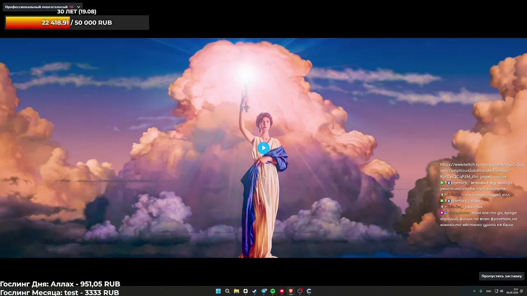
Task: Open Spotify from the taskbar
Action: [273, 291]
